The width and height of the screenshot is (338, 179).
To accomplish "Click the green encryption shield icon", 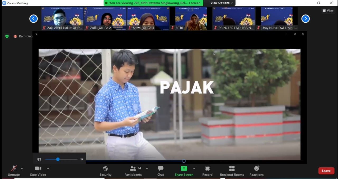I will [7, 36].
